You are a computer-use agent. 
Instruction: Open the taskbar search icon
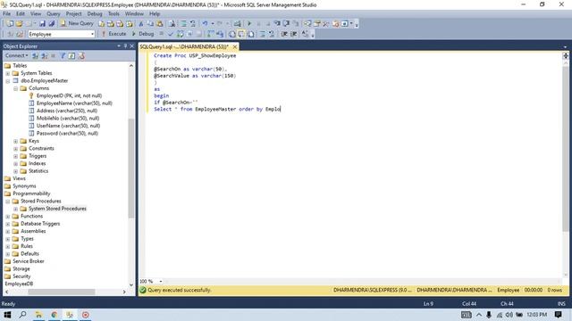22,315
